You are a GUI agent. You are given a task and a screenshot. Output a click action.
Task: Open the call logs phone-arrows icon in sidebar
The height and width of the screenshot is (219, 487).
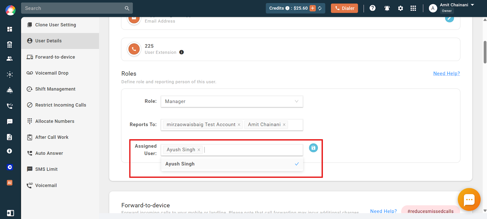pos(10,106)
